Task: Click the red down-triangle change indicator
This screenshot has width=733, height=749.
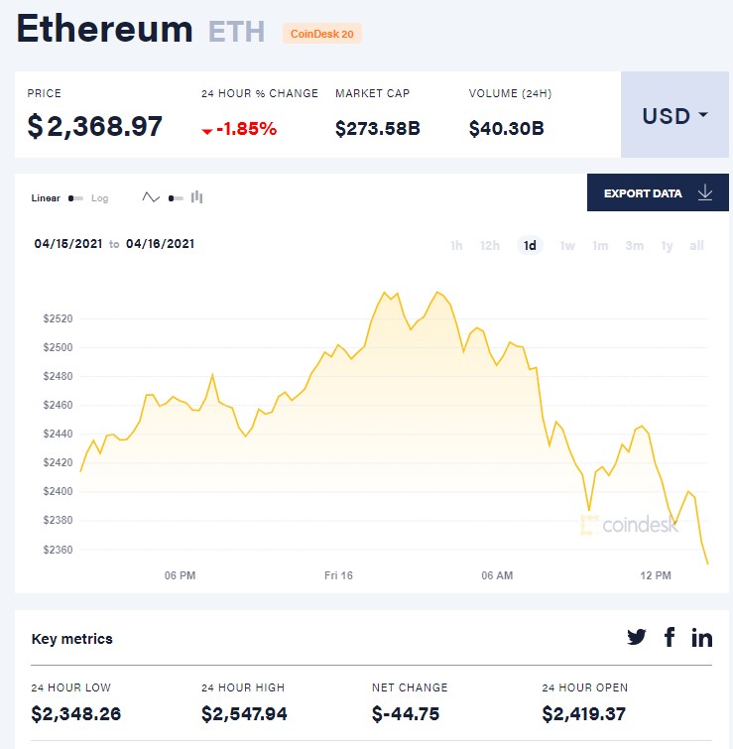Action: tap(206, 130)
